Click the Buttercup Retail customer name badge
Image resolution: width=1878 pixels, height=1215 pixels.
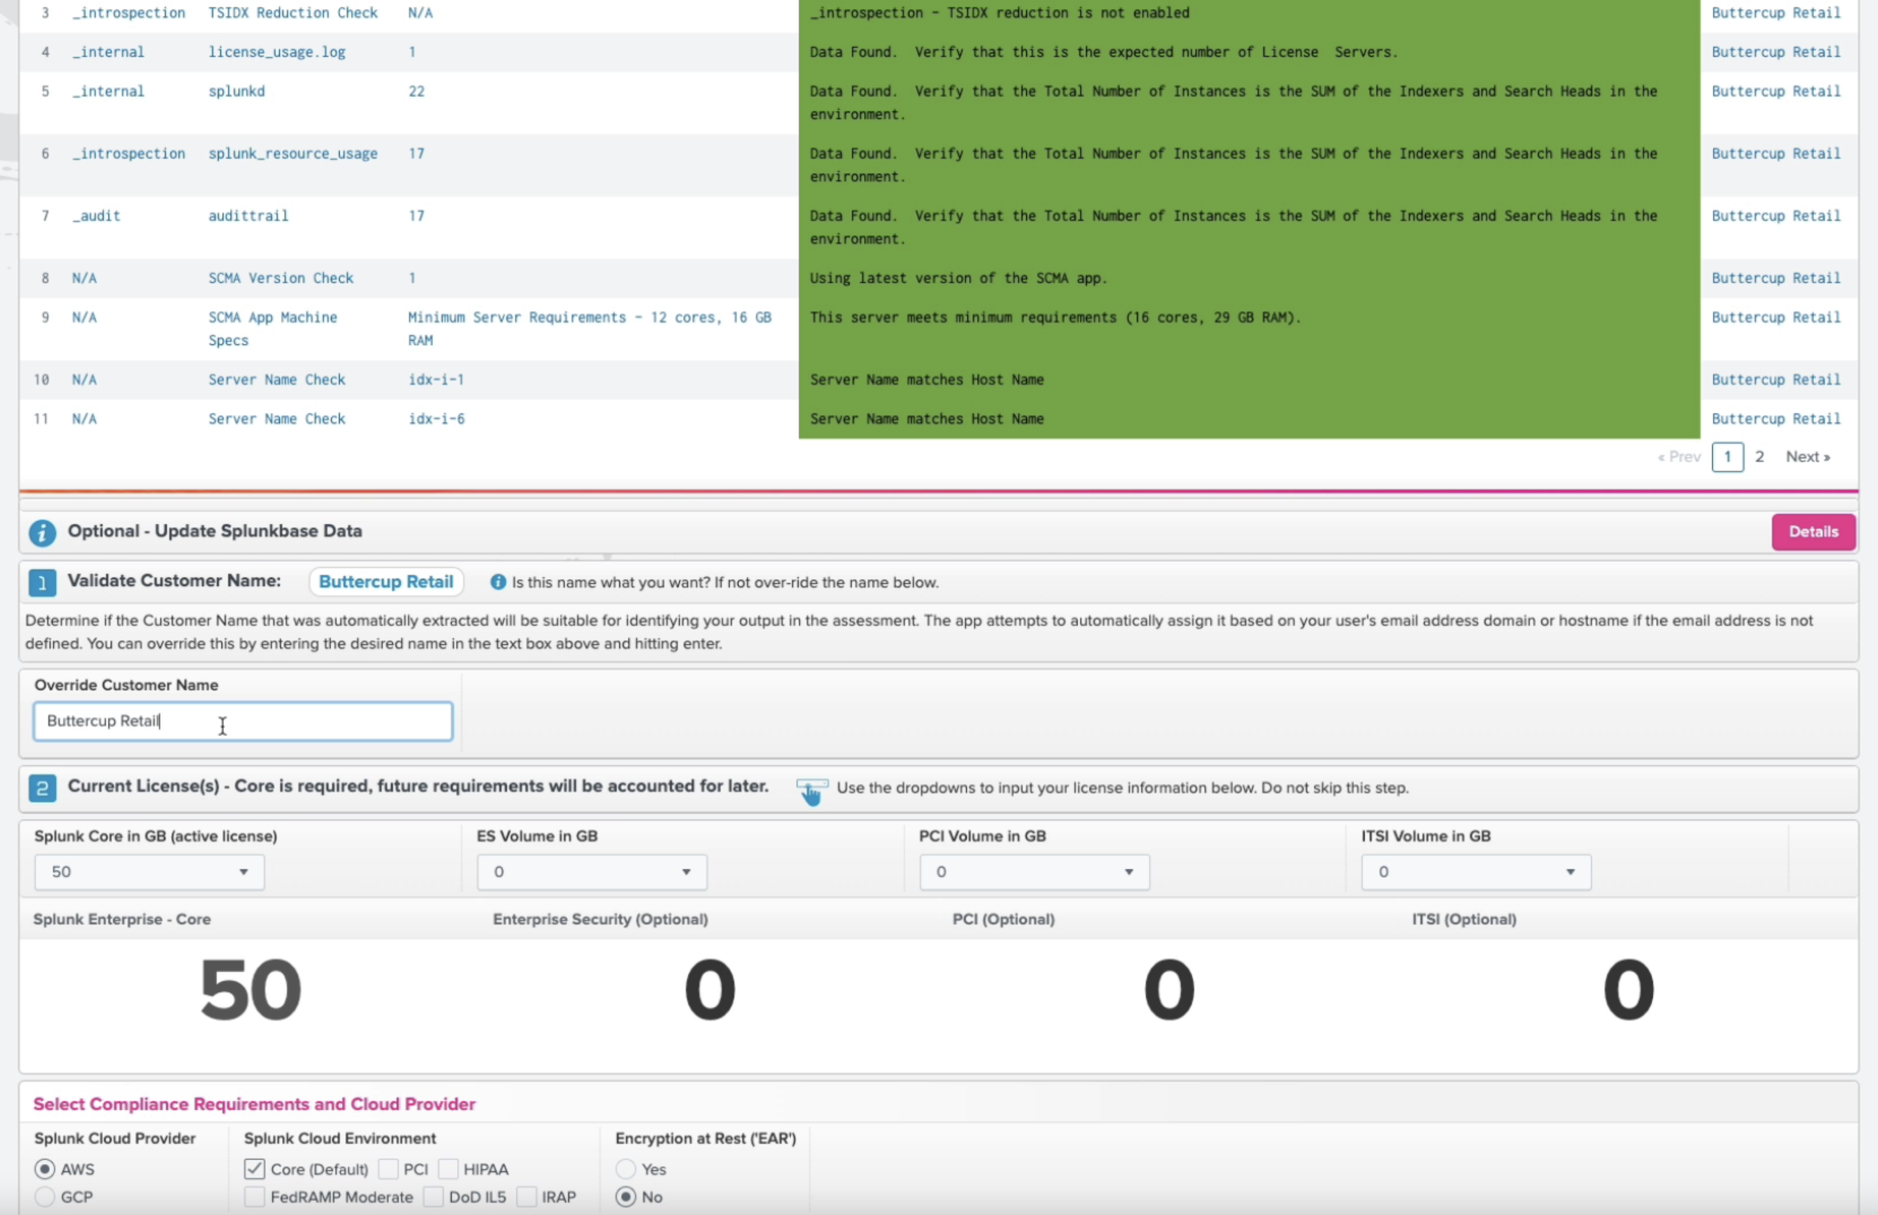point(386,582)
